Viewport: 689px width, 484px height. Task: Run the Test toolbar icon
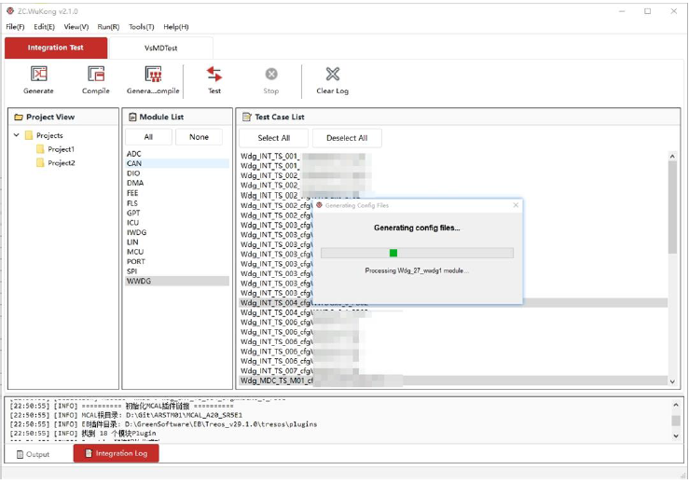click(x=214, y=75)
